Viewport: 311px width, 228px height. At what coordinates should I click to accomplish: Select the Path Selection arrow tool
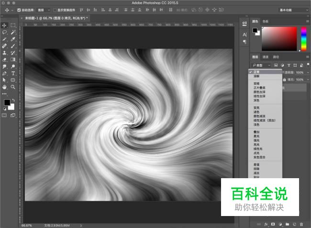click(4, 80)
